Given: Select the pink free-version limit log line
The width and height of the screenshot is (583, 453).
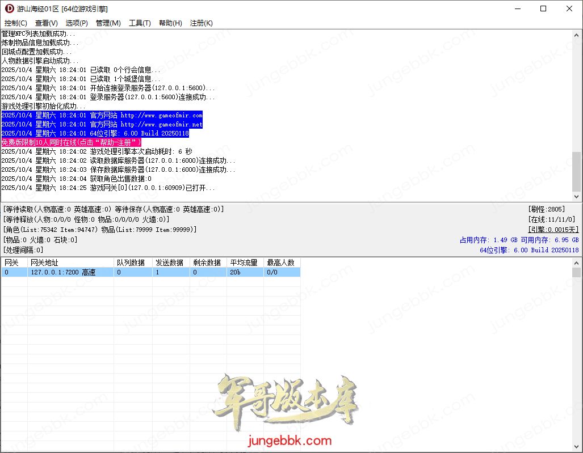Looking at the screenshot, I should (x=72, y=142).
